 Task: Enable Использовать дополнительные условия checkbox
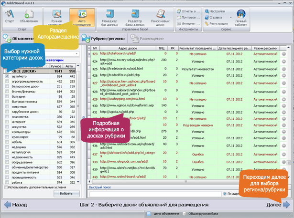(6, 187)
